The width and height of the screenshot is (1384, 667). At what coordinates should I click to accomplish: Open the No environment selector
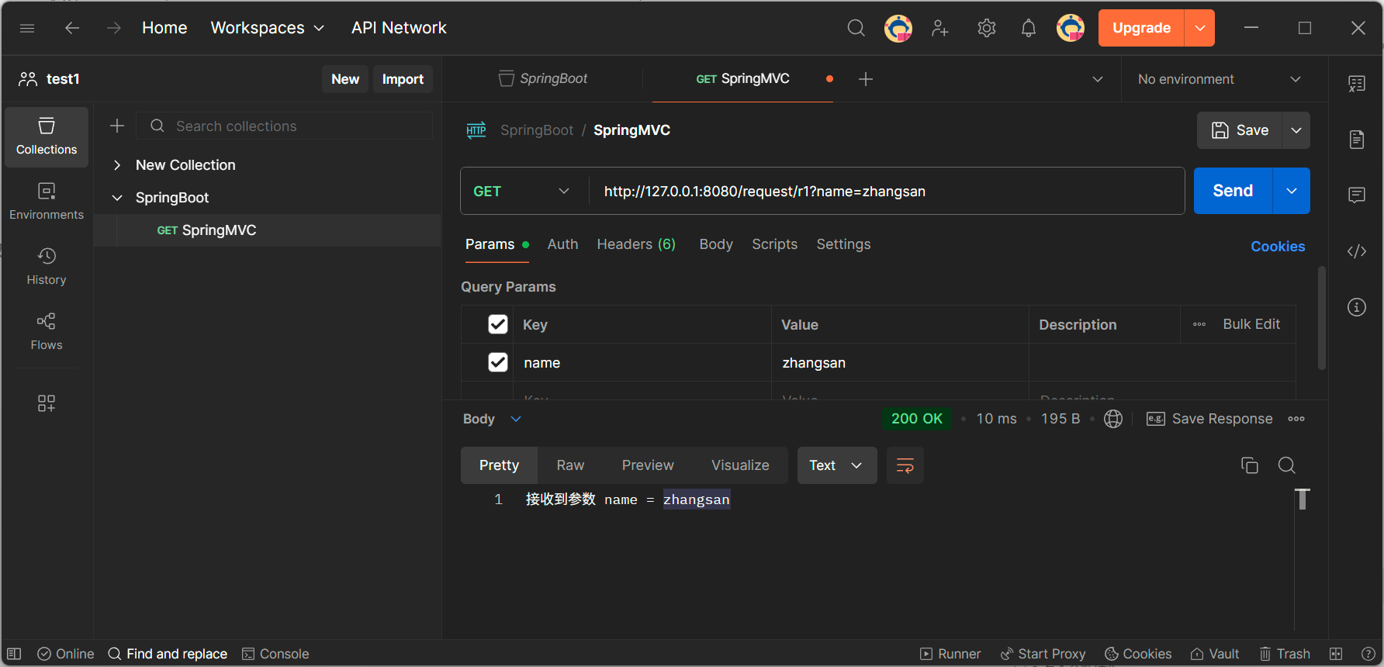click(x=1220, y=79)
